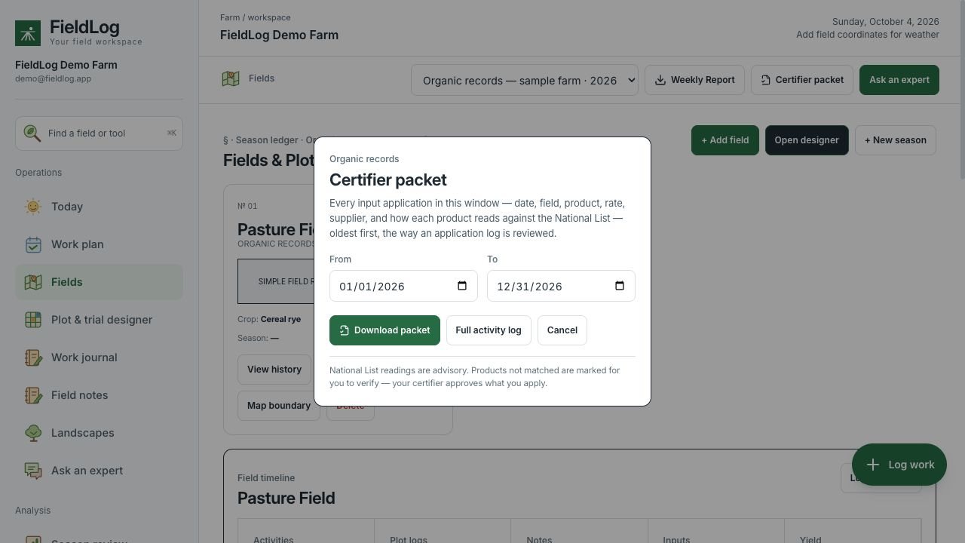
Task: Click the To date field 12/31/2026
Action: pos(561,286)
